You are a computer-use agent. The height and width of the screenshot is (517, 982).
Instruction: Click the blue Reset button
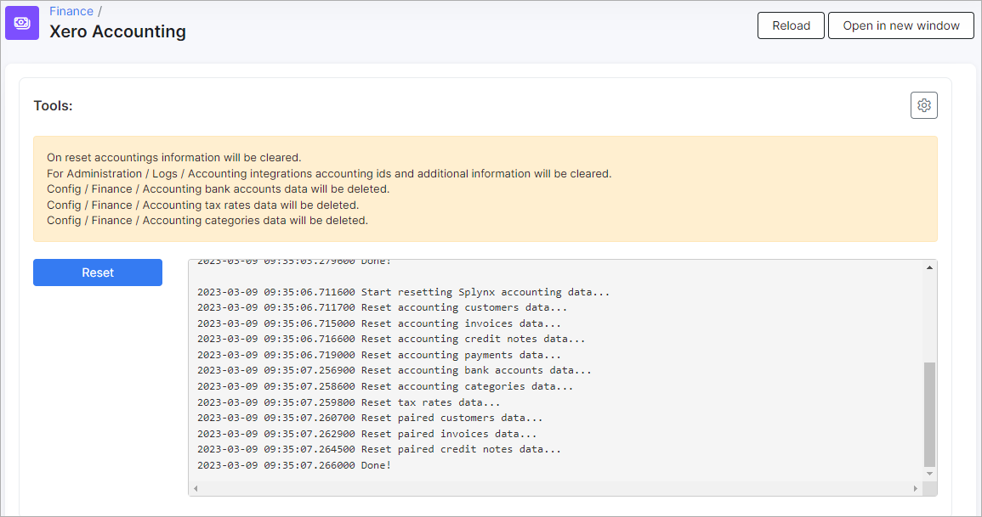pyautogui.click(x=98, y=273)
